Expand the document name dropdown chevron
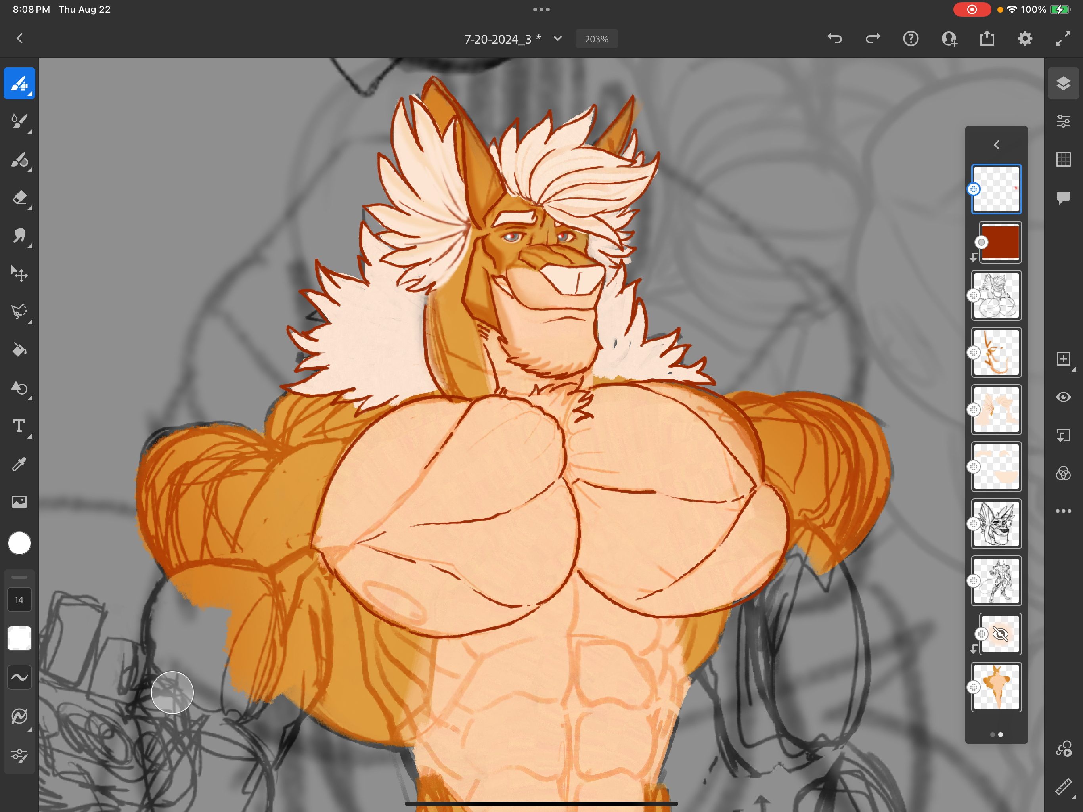 coord(558,39)
